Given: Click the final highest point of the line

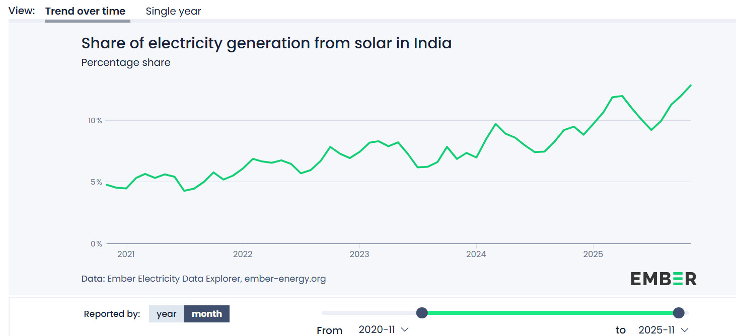Looking at the screenshot, I should click(691, 86).
